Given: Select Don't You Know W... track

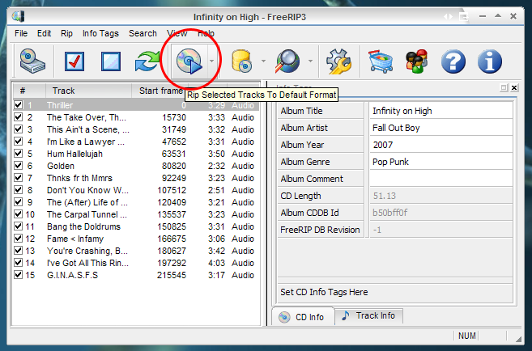Looking at the screenshot, I should [x=87, y=190].
